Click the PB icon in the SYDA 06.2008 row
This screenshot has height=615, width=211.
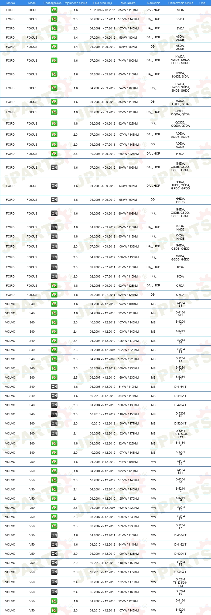(x=54, y=19)
